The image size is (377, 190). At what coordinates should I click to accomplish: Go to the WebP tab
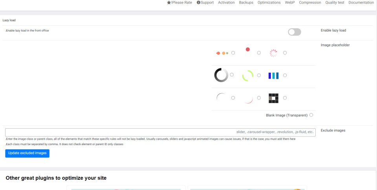click(x=290, y=2)
